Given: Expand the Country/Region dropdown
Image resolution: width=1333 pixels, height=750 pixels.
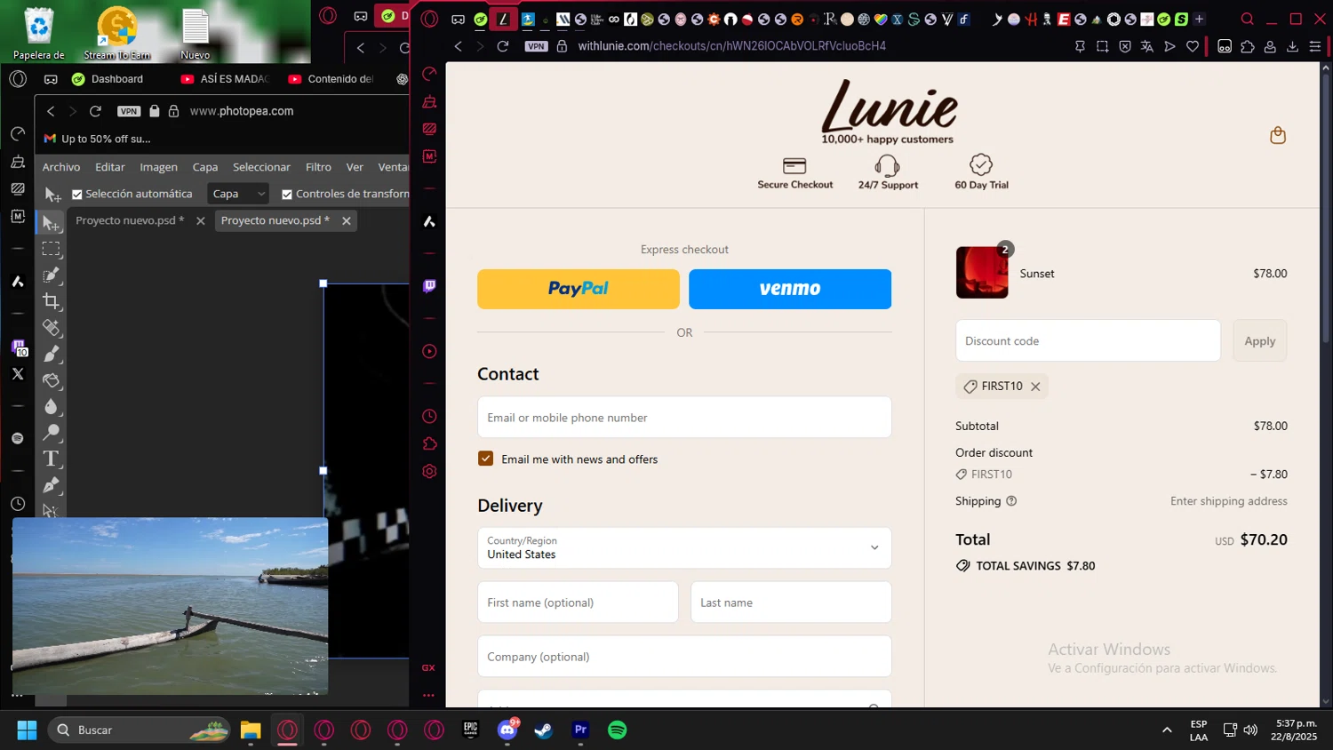Looking at the screenshot, I should 684,548.
